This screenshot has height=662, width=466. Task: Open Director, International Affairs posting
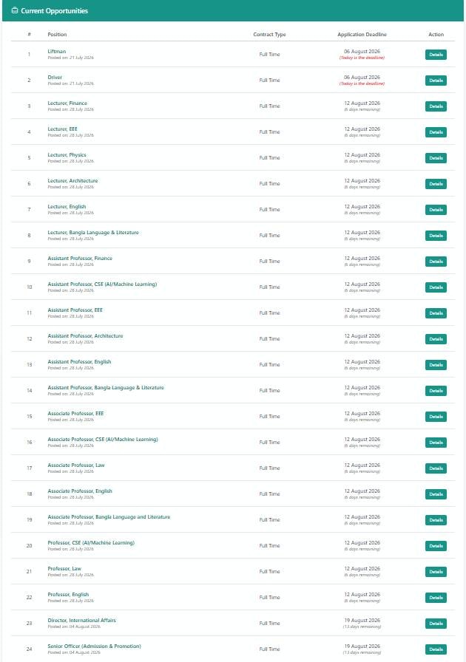(x=81, y=621)
